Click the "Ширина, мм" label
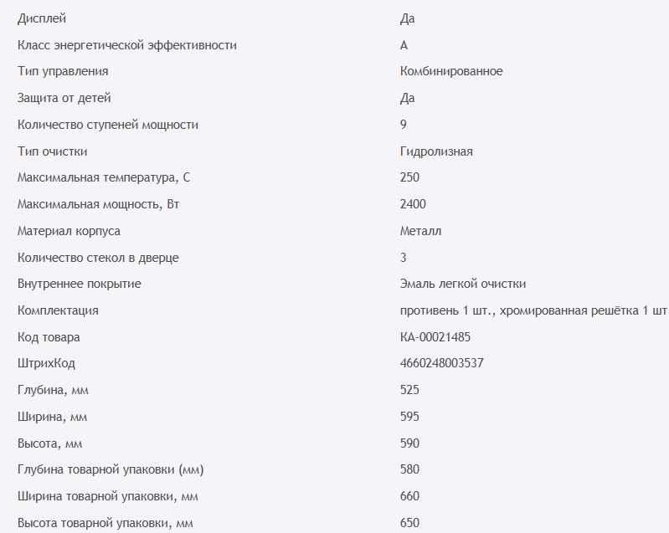The width and height of the screenshot is (669, 533). [x=53, y=417]
